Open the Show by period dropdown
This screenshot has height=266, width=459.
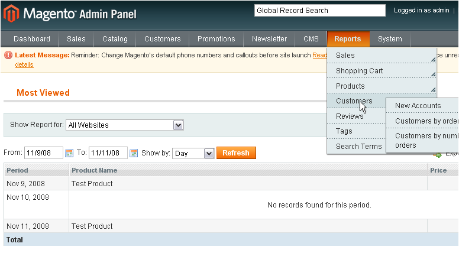click(x=208, y=153)
